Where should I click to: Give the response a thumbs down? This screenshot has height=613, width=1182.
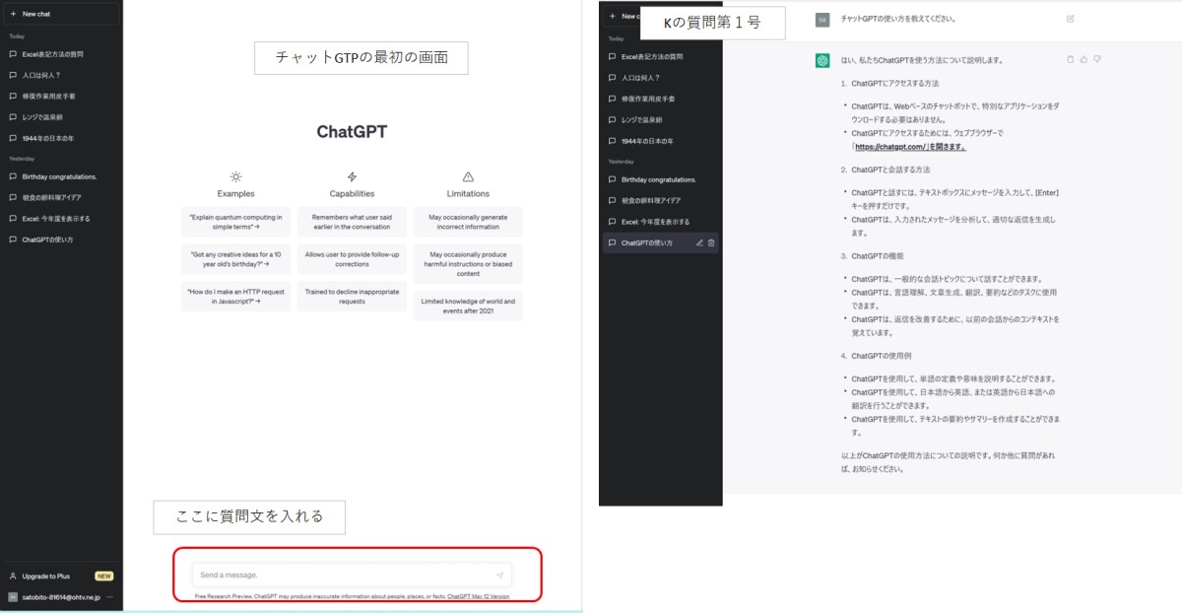[1096, 59]
